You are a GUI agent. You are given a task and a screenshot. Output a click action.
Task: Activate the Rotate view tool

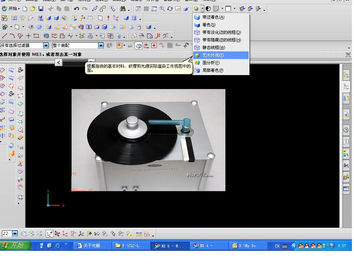click(170, 9)
